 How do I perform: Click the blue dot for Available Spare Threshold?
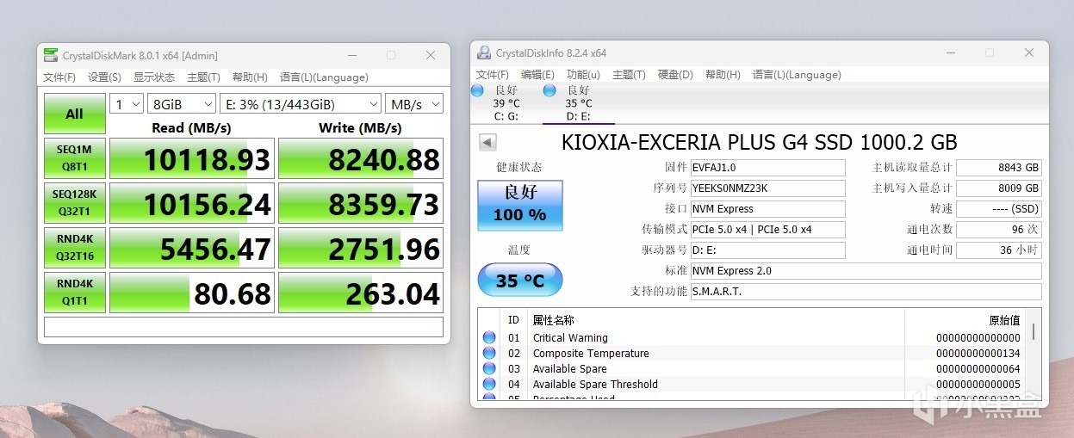[489, 385]
